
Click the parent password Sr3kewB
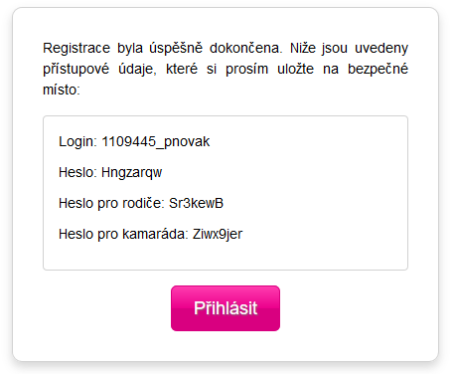[x=196, y=203]
